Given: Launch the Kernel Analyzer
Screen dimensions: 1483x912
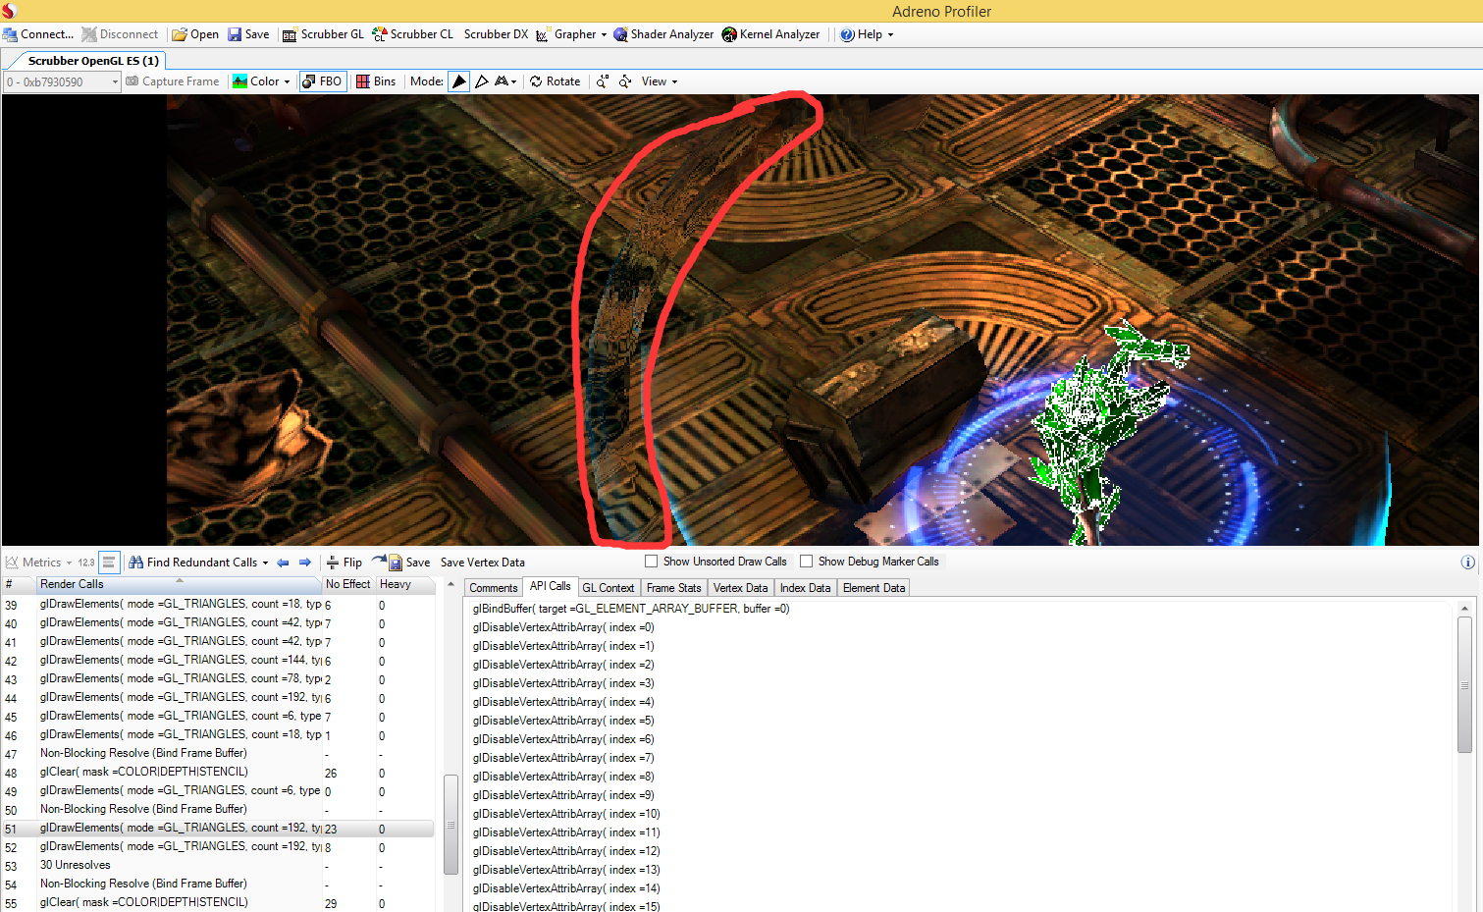Looking at the screenshot, I should click(770, 34).
